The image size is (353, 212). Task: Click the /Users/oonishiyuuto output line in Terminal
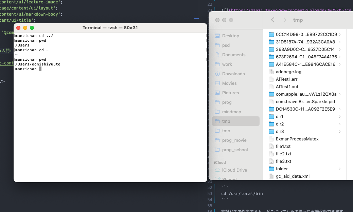pos(38,64)
